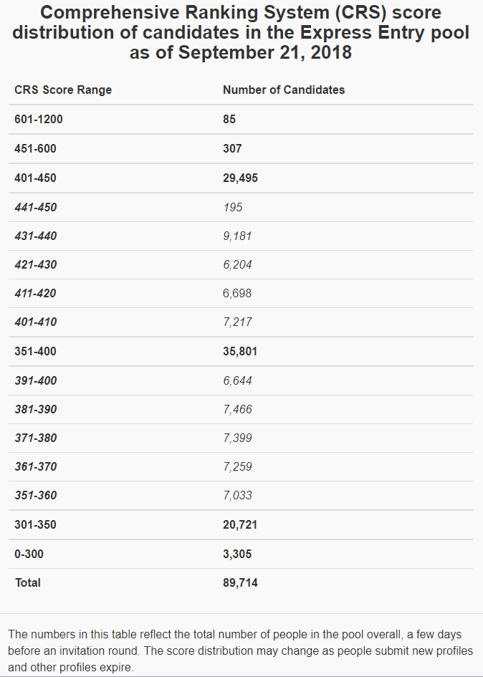Click the 29,495 candidates value
The height and width of the screenshot is (677, 483).
(x=240, y=178)
